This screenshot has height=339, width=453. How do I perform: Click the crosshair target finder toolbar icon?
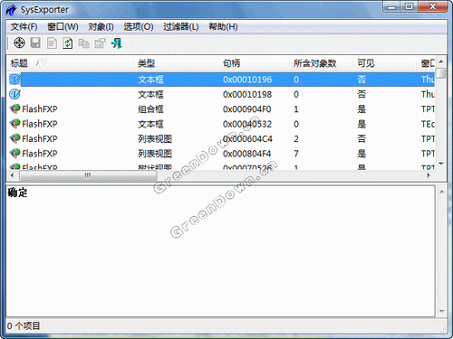[x=19, y=43]
